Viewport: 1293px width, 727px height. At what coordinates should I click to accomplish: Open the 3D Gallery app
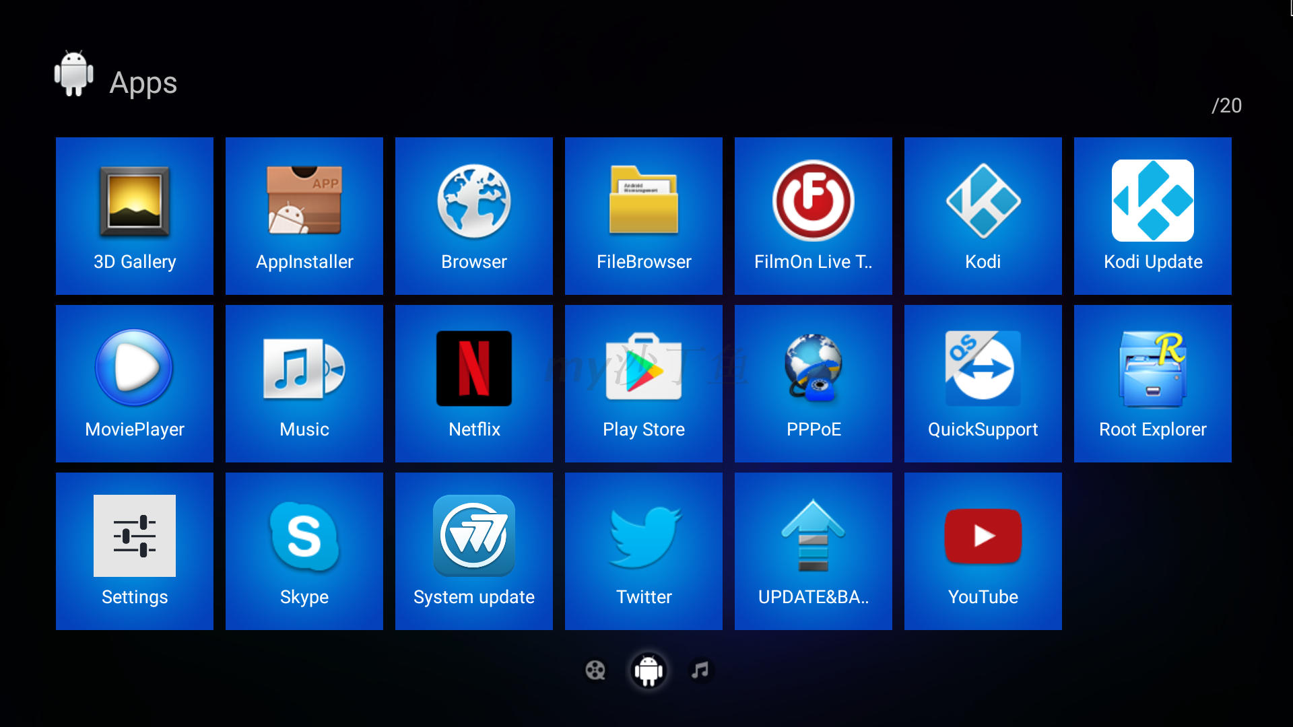135,216
